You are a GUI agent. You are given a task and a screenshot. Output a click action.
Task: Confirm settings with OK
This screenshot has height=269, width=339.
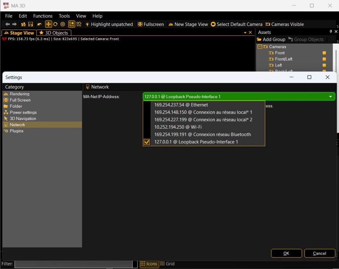(x=286, y=253)
